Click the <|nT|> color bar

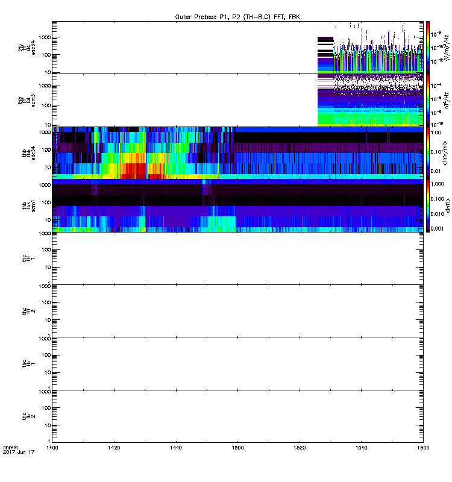click(428, 205)
